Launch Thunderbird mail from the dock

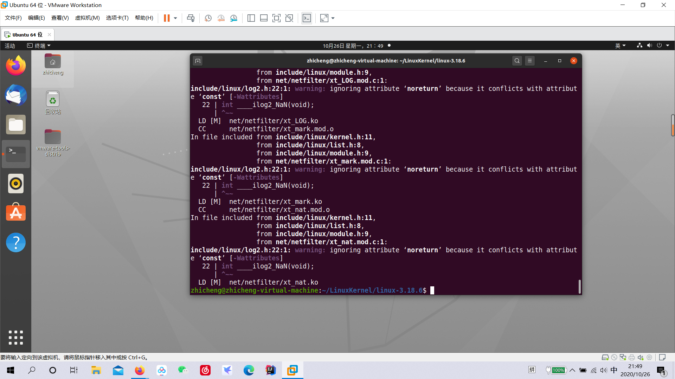(16, 95)
